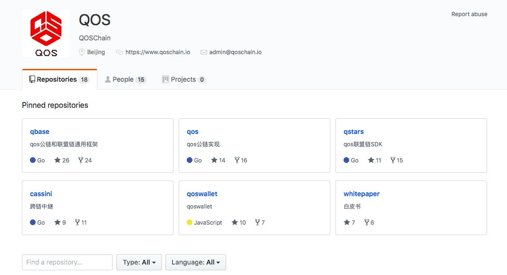Click the fork icon on qbase repository
Image resolution: width=507 pixels, height=275 pixels.
pos(80,160)
